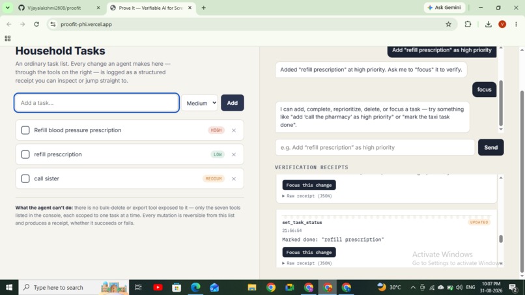Expand Raw receipt (JSON) under set_task_status
This screenshot has width=525, height=295.
[x=307, y=263]
